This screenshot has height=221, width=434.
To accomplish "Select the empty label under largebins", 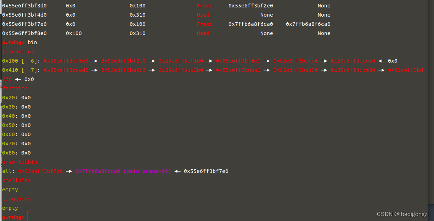I will coord(10,208).
